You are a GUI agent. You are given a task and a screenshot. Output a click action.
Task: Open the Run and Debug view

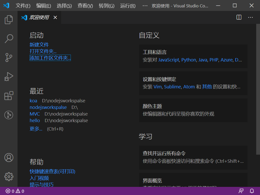coord(9,77)
